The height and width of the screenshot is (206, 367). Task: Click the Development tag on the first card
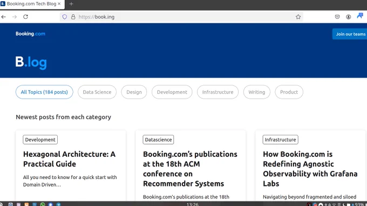pyautogui.click(x=40, y=140)
